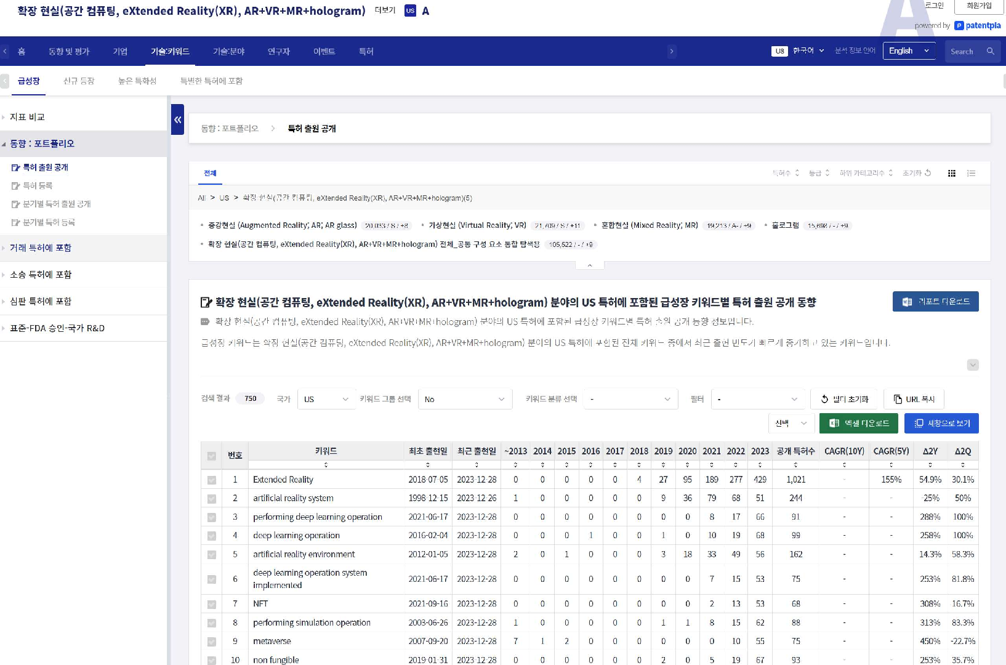Click the 특허 출원 공개 sidebar item
The image size is (1006, 665).
(46, 167)
